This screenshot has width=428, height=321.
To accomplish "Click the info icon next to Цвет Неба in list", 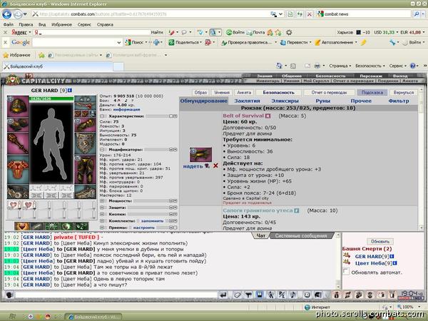I will pos(394,263).
